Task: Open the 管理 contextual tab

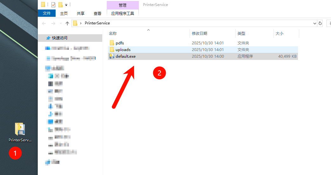Action: [123, 5]
